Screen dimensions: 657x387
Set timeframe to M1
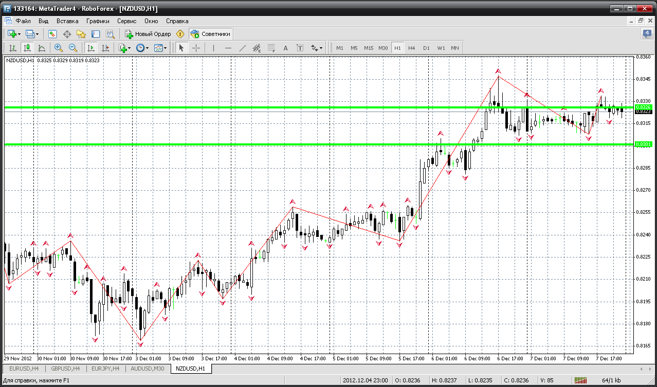tap(340, 48)
